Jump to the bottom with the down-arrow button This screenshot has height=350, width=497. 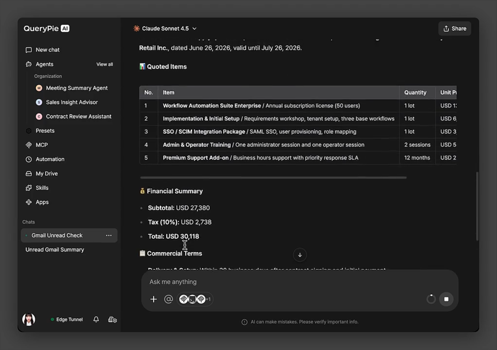pos(300,255)
